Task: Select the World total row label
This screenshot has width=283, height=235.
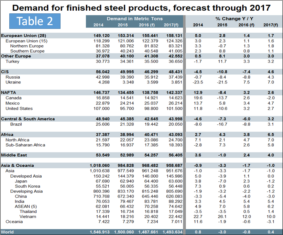Action: point(7,232)
